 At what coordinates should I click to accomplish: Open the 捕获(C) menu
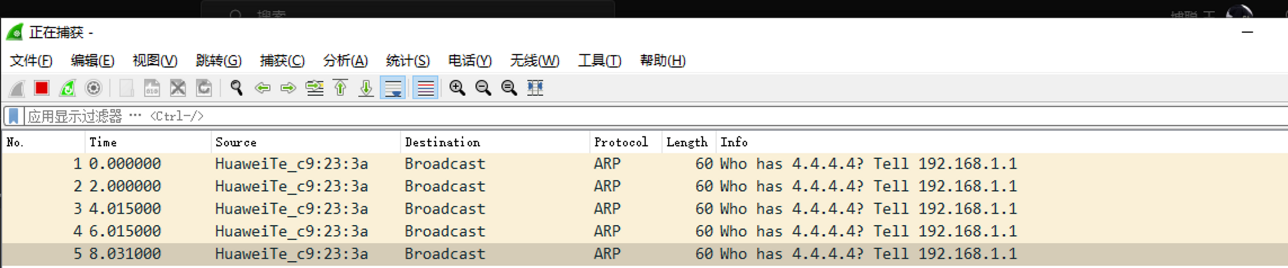[282, 60]
